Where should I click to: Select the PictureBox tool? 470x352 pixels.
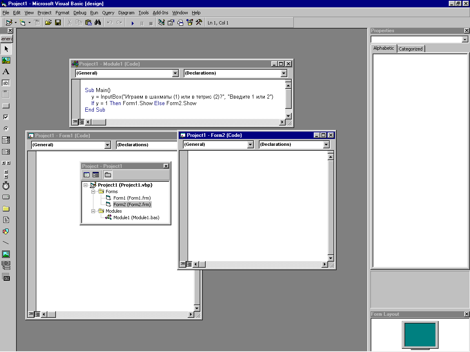(6, 60)
